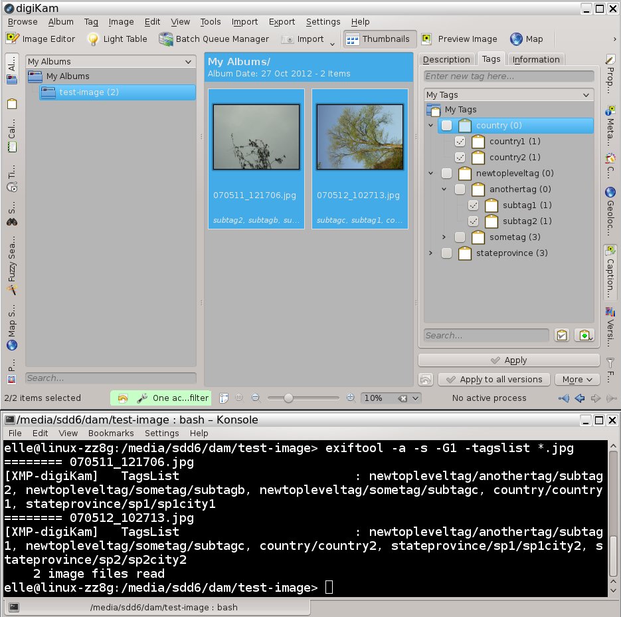Expand the stateprovince tag tree
This screenshot has width=621, height=617.
(431, 253)
